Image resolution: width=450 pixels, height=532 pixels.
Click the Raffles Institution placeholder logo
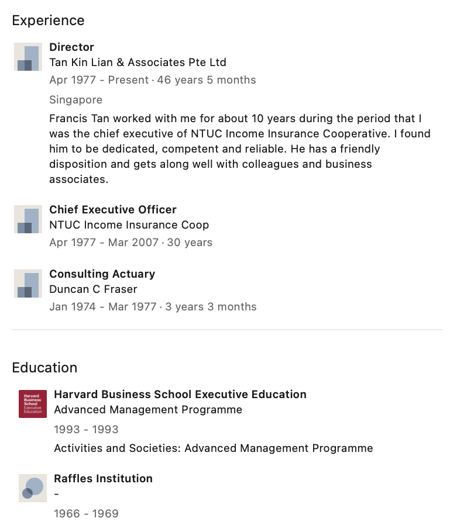pos(33,488)
